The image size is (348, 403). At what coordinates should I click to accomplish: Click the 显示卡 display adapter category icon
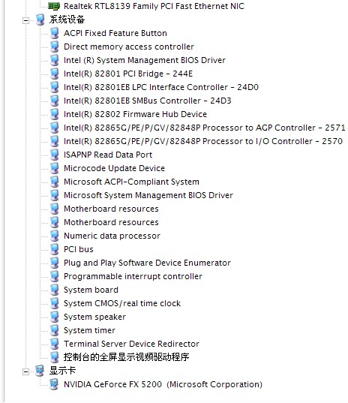(x=40, y=371)
